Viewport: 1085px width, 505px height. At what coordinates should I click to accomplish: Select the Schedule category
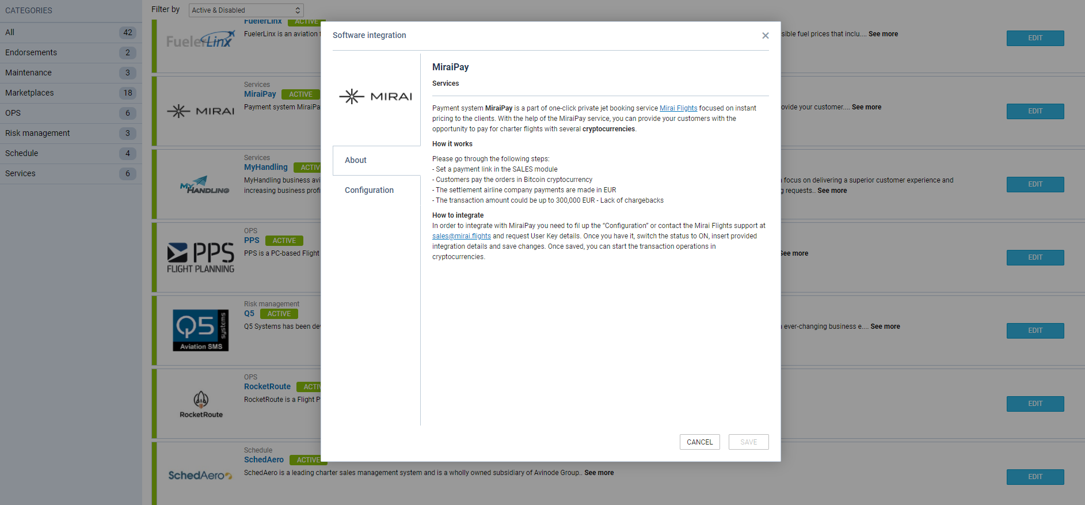[x=71, y=153]
